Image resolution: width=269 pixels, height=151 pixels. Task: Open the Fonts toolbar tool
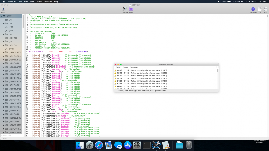tap(3, 10)
